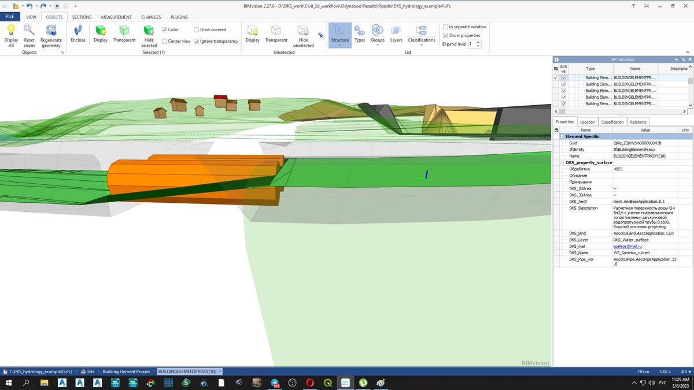Customize the quick access toolbar dropdown
Image resolution: width=694 pixels, height=390 pixels.
[x=75, y=6]
